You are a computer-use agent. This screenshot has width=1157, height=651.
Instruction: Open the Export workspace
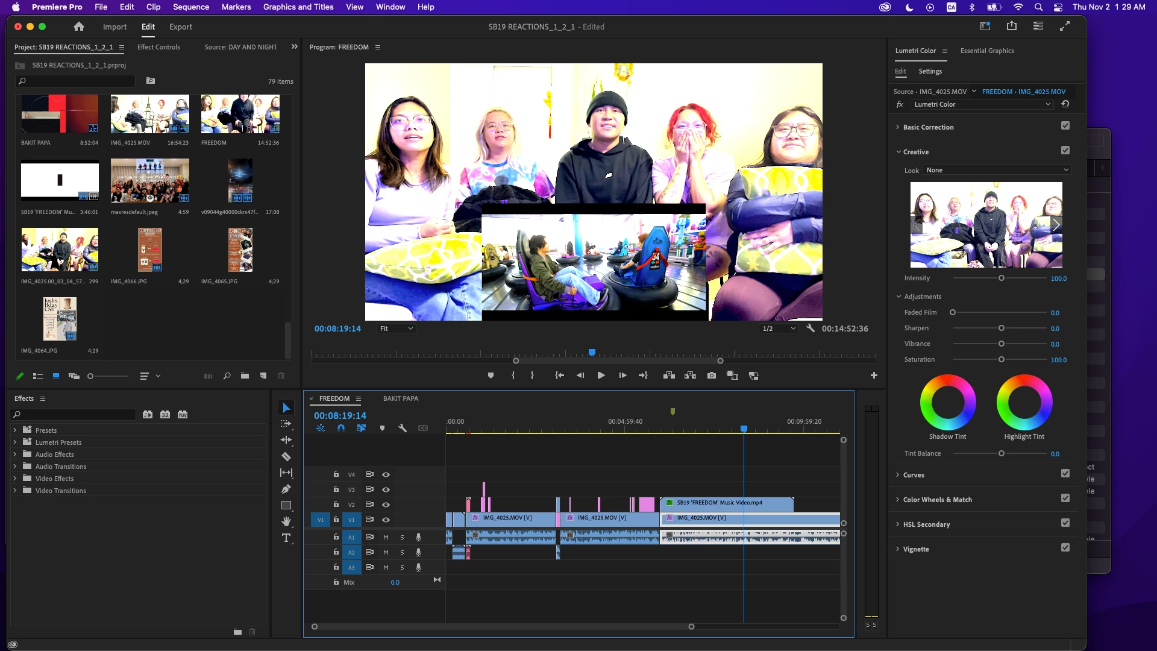180,27
